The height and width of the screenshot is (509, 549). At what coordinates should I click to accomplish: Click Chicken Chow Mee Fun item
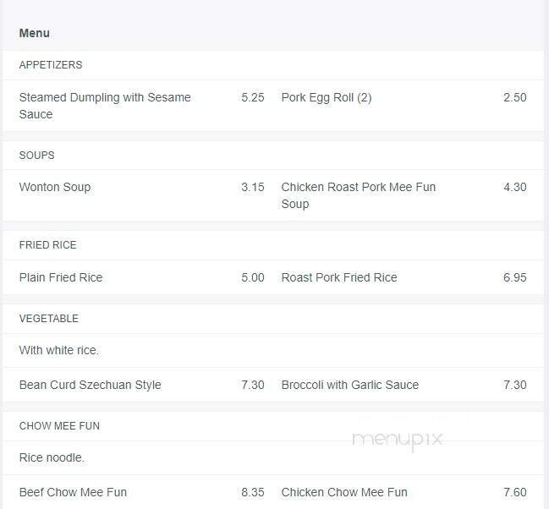(344, 492)
